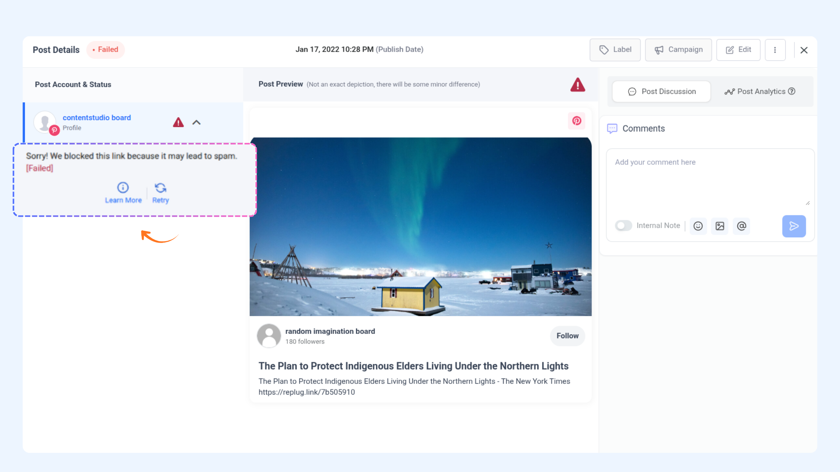This screenshot has width=840, height=472.
Task: Click the Post Analytics help question icon
Action: (791, 91)
